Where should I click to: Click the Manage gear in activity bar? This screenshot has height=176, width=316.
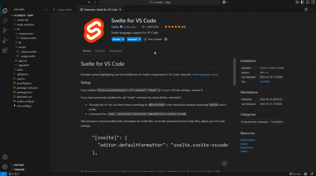(5, 166)
